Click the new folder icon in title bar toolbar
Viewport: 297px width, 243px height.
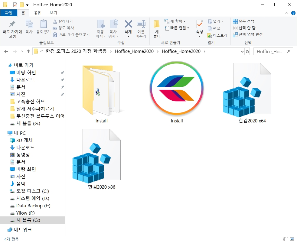[22, 5]
